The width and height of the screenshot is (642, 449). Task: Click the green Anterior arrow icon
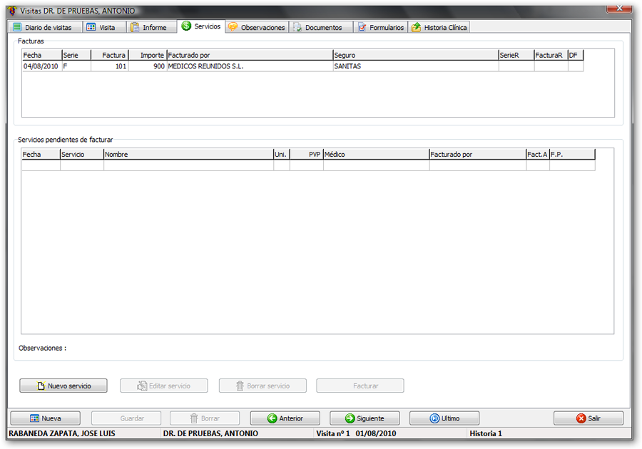pos(272,418)
